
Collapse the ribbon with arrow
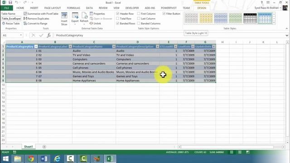tap(287, 29)
